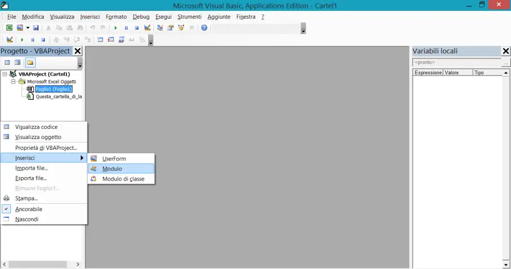Open the Locals window debug icon
The image size is (511, 269).
tap(100, 40)
